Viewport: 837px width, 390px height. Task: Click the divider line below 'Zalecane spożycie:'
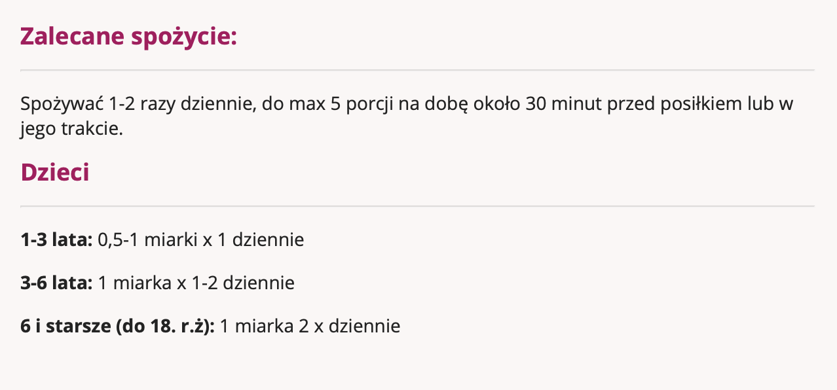pyautogui.click(x=417, y=70)
